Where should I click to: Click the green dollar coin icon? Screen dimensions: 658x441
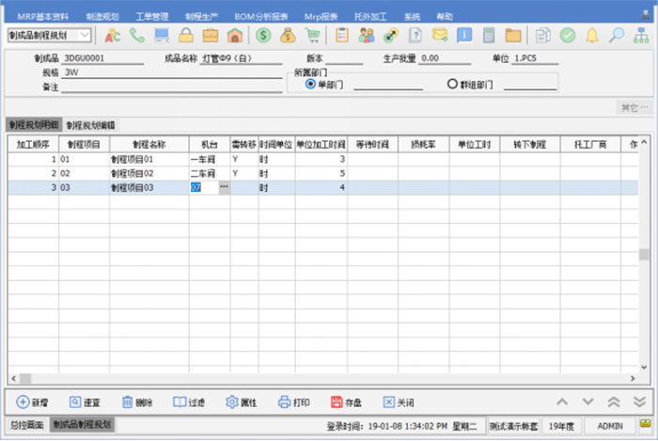(263, 35)
